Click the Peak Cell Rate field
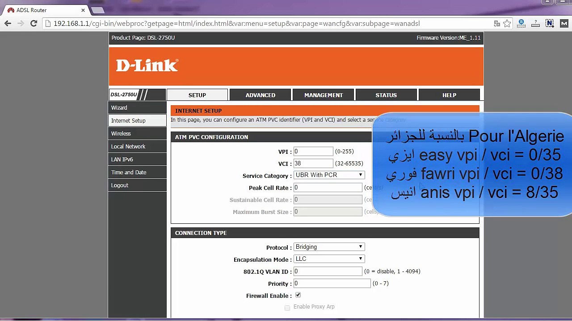Viewport: 572px width, 321px height. tap(328, 188)
